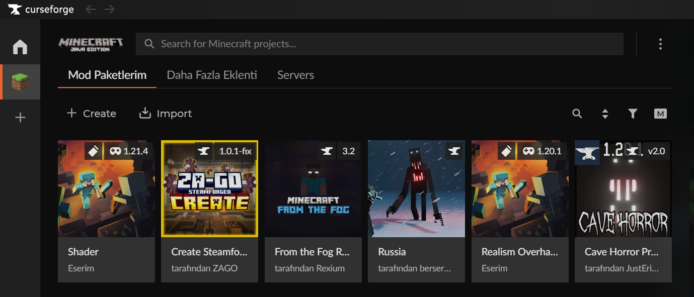Click Eserim under Realism Overha...
Screen dimensions: 694x297
[x=495, y=268]
